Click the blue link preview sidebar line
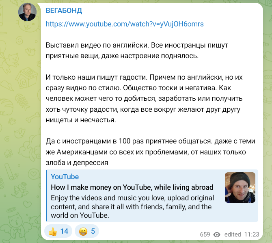This screenshot has width=272, height=243. click(x=47, y=195)
